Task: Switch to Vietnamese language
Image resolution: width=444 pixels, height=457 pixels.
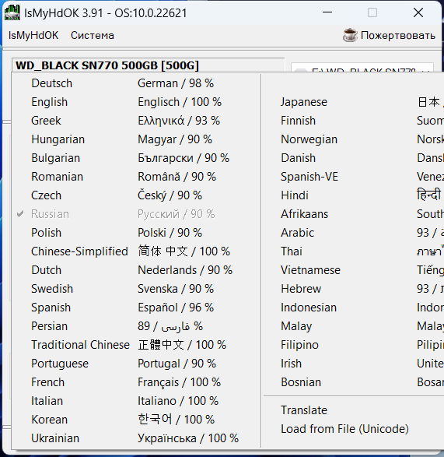Action: click(354, 270)
